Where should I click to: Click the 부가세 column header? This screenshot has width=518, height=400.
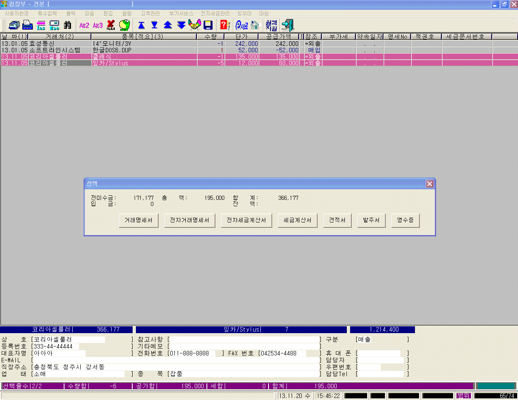[x=338, y=36]
